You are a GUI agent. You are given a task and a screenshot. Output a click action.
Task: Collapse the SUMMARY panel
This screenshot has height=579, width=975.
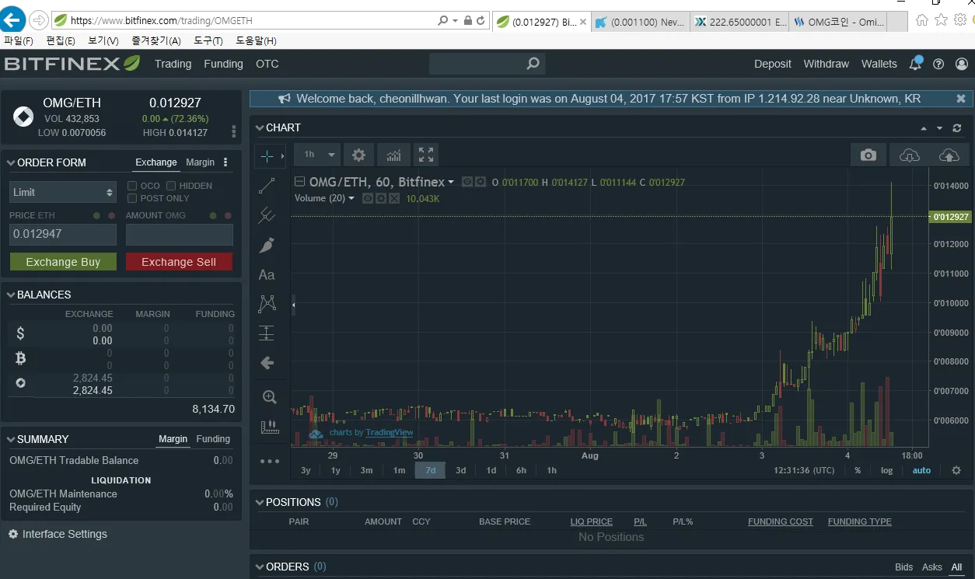tap(12, 439)
